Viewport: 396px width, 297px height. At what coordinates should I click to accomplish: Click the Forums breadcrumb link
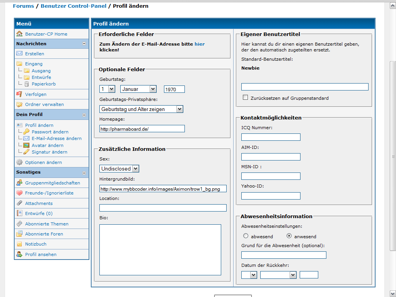coord(24,6)
